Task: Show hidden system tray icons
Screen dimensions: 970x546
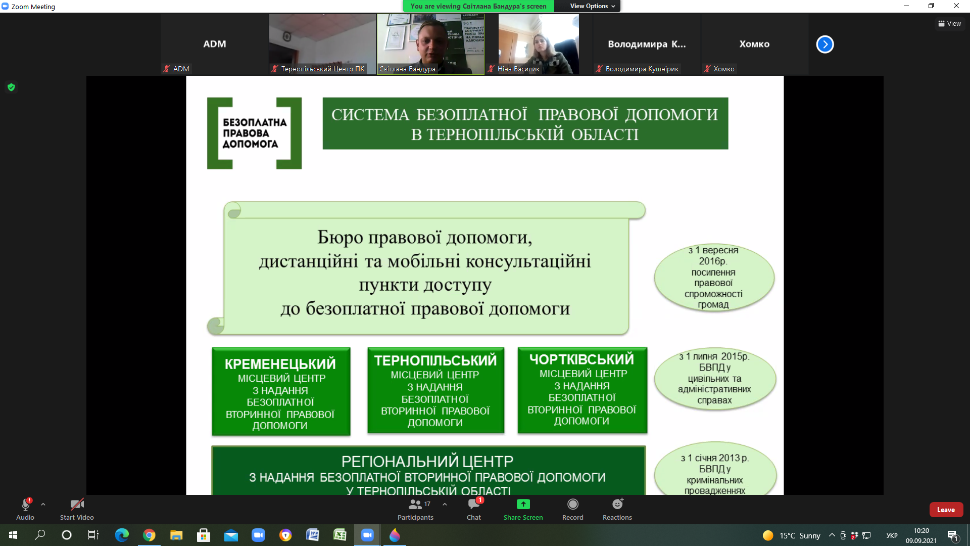Action: tap(832, 535)
